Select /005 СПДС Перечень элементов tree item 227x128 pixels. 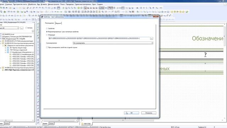(x=19, y=70)
